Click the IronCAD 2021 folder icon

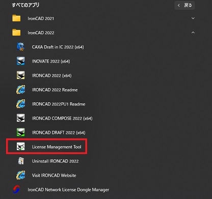pos(16,18)
